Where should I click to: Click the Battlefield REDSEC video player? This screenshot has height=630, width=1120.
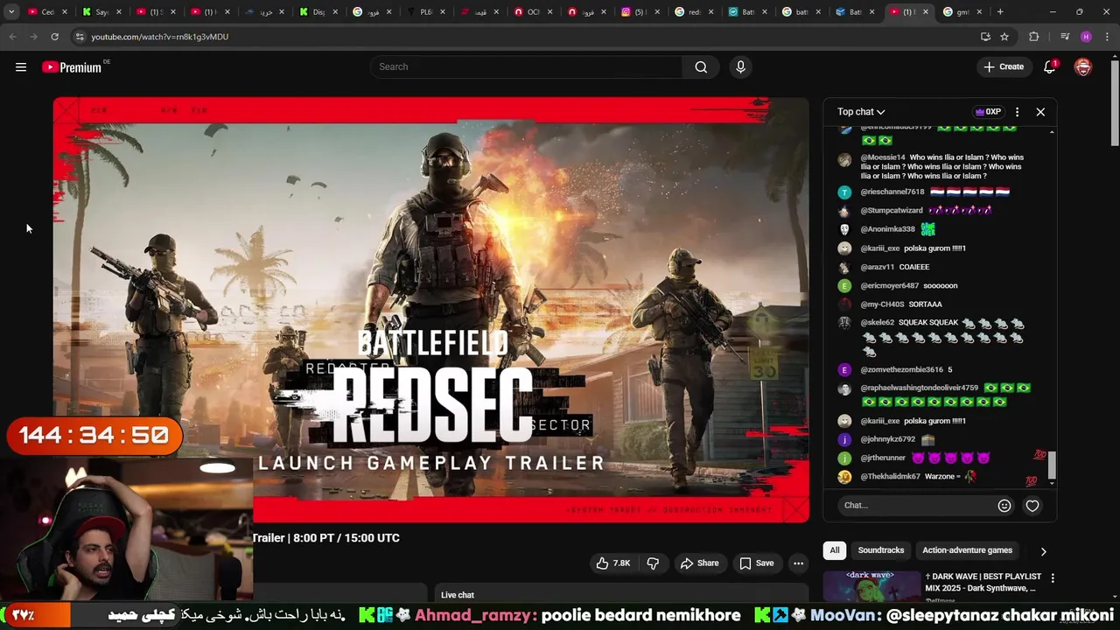point(430,310)
